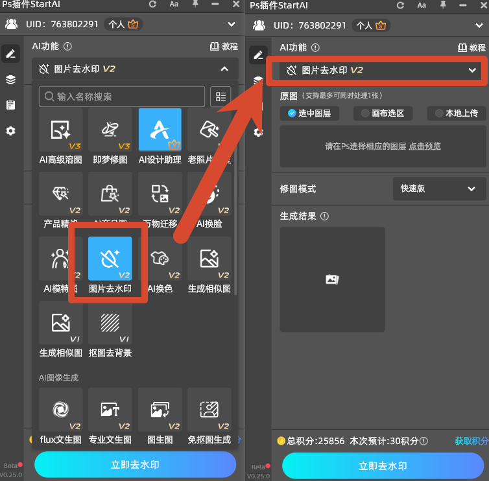Click 请在Ps选择相应的图层 点击预览 area
This screenshot has height=481, width=489.
pyautogui.click(x=383, y=147)
